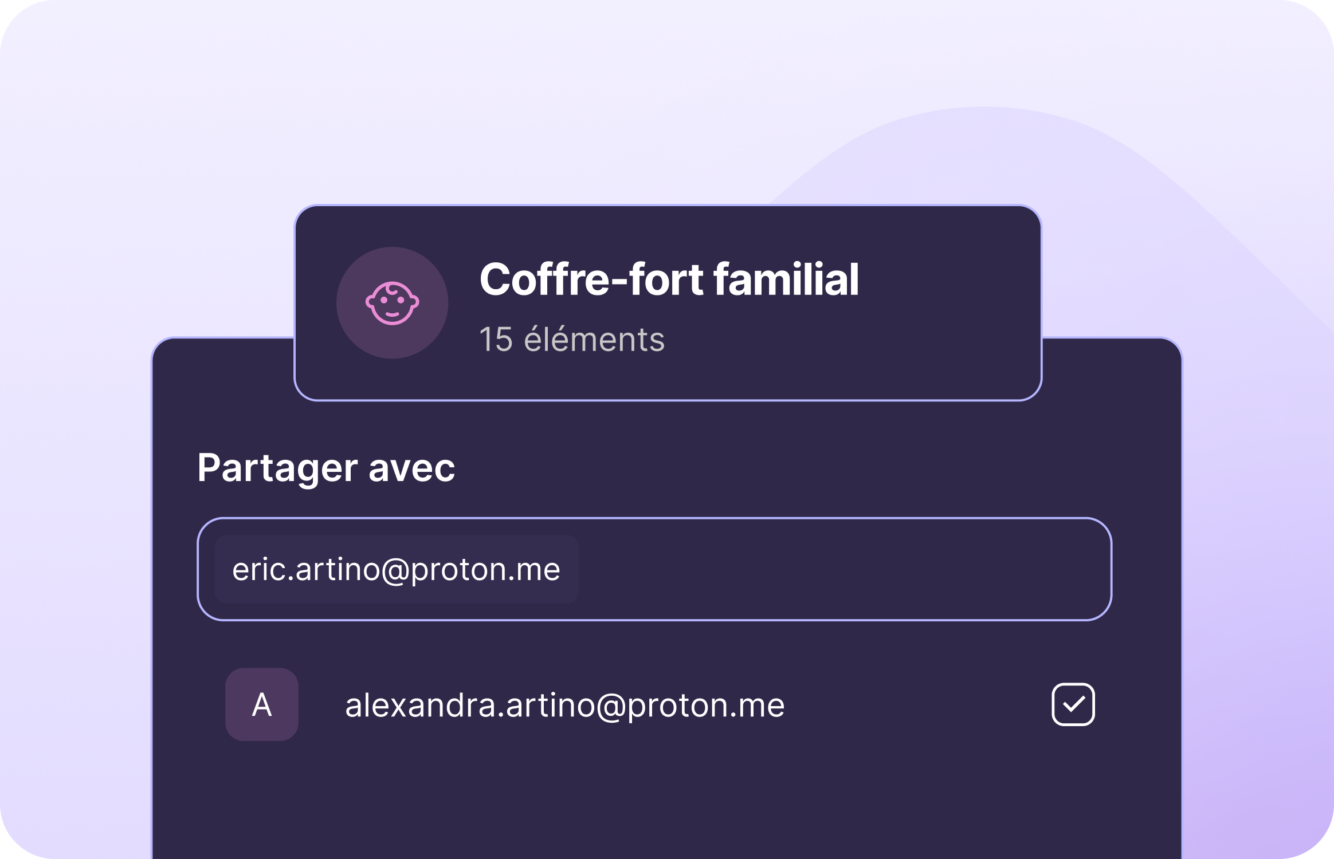The image size is (1334, 859).
Task: Click the "éléments" word under the vault title
Action: point(594,339)
